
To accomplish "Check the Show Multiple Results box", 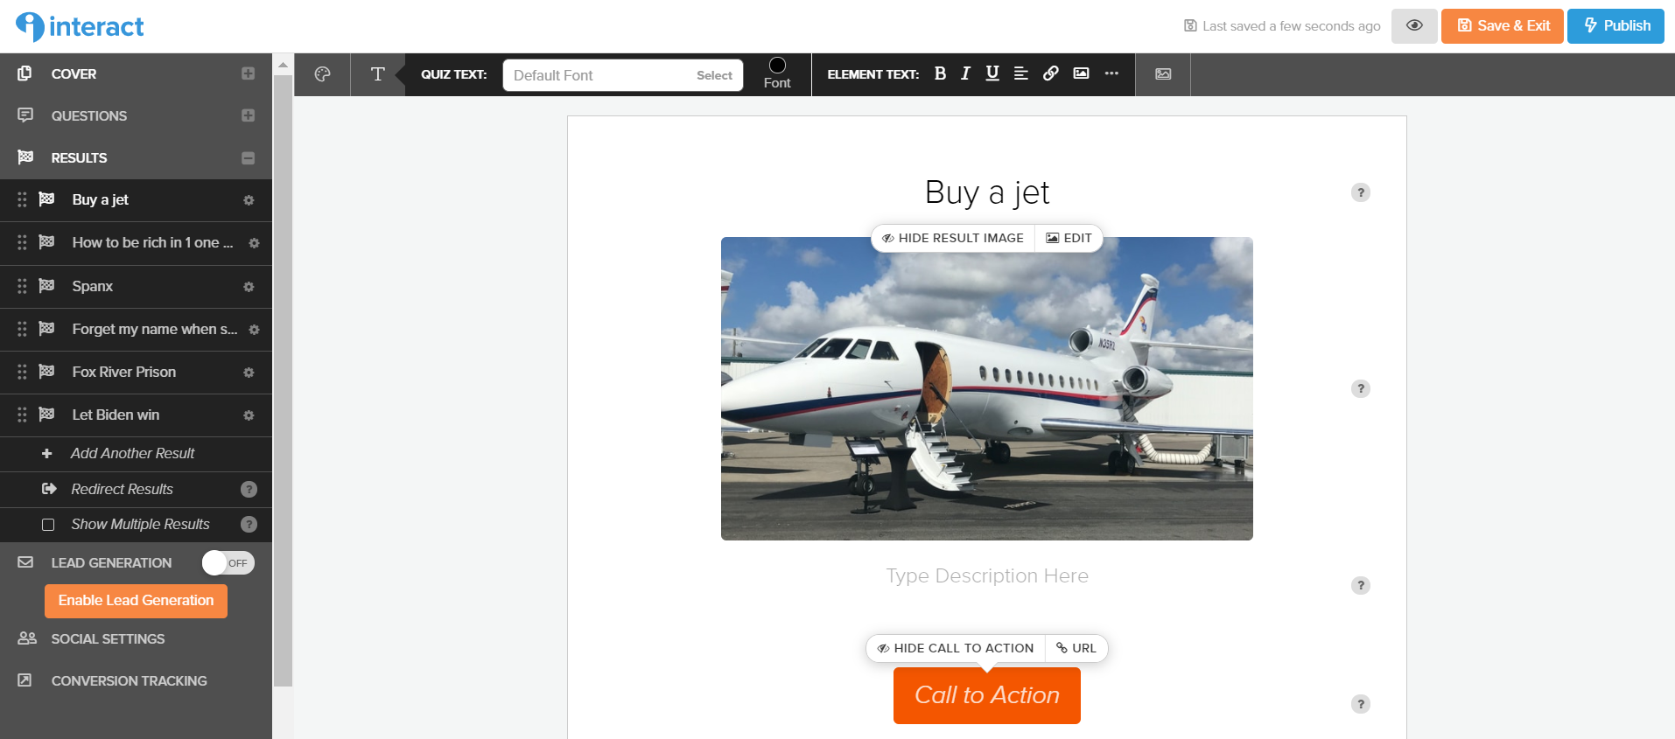I will coord(48,525).
